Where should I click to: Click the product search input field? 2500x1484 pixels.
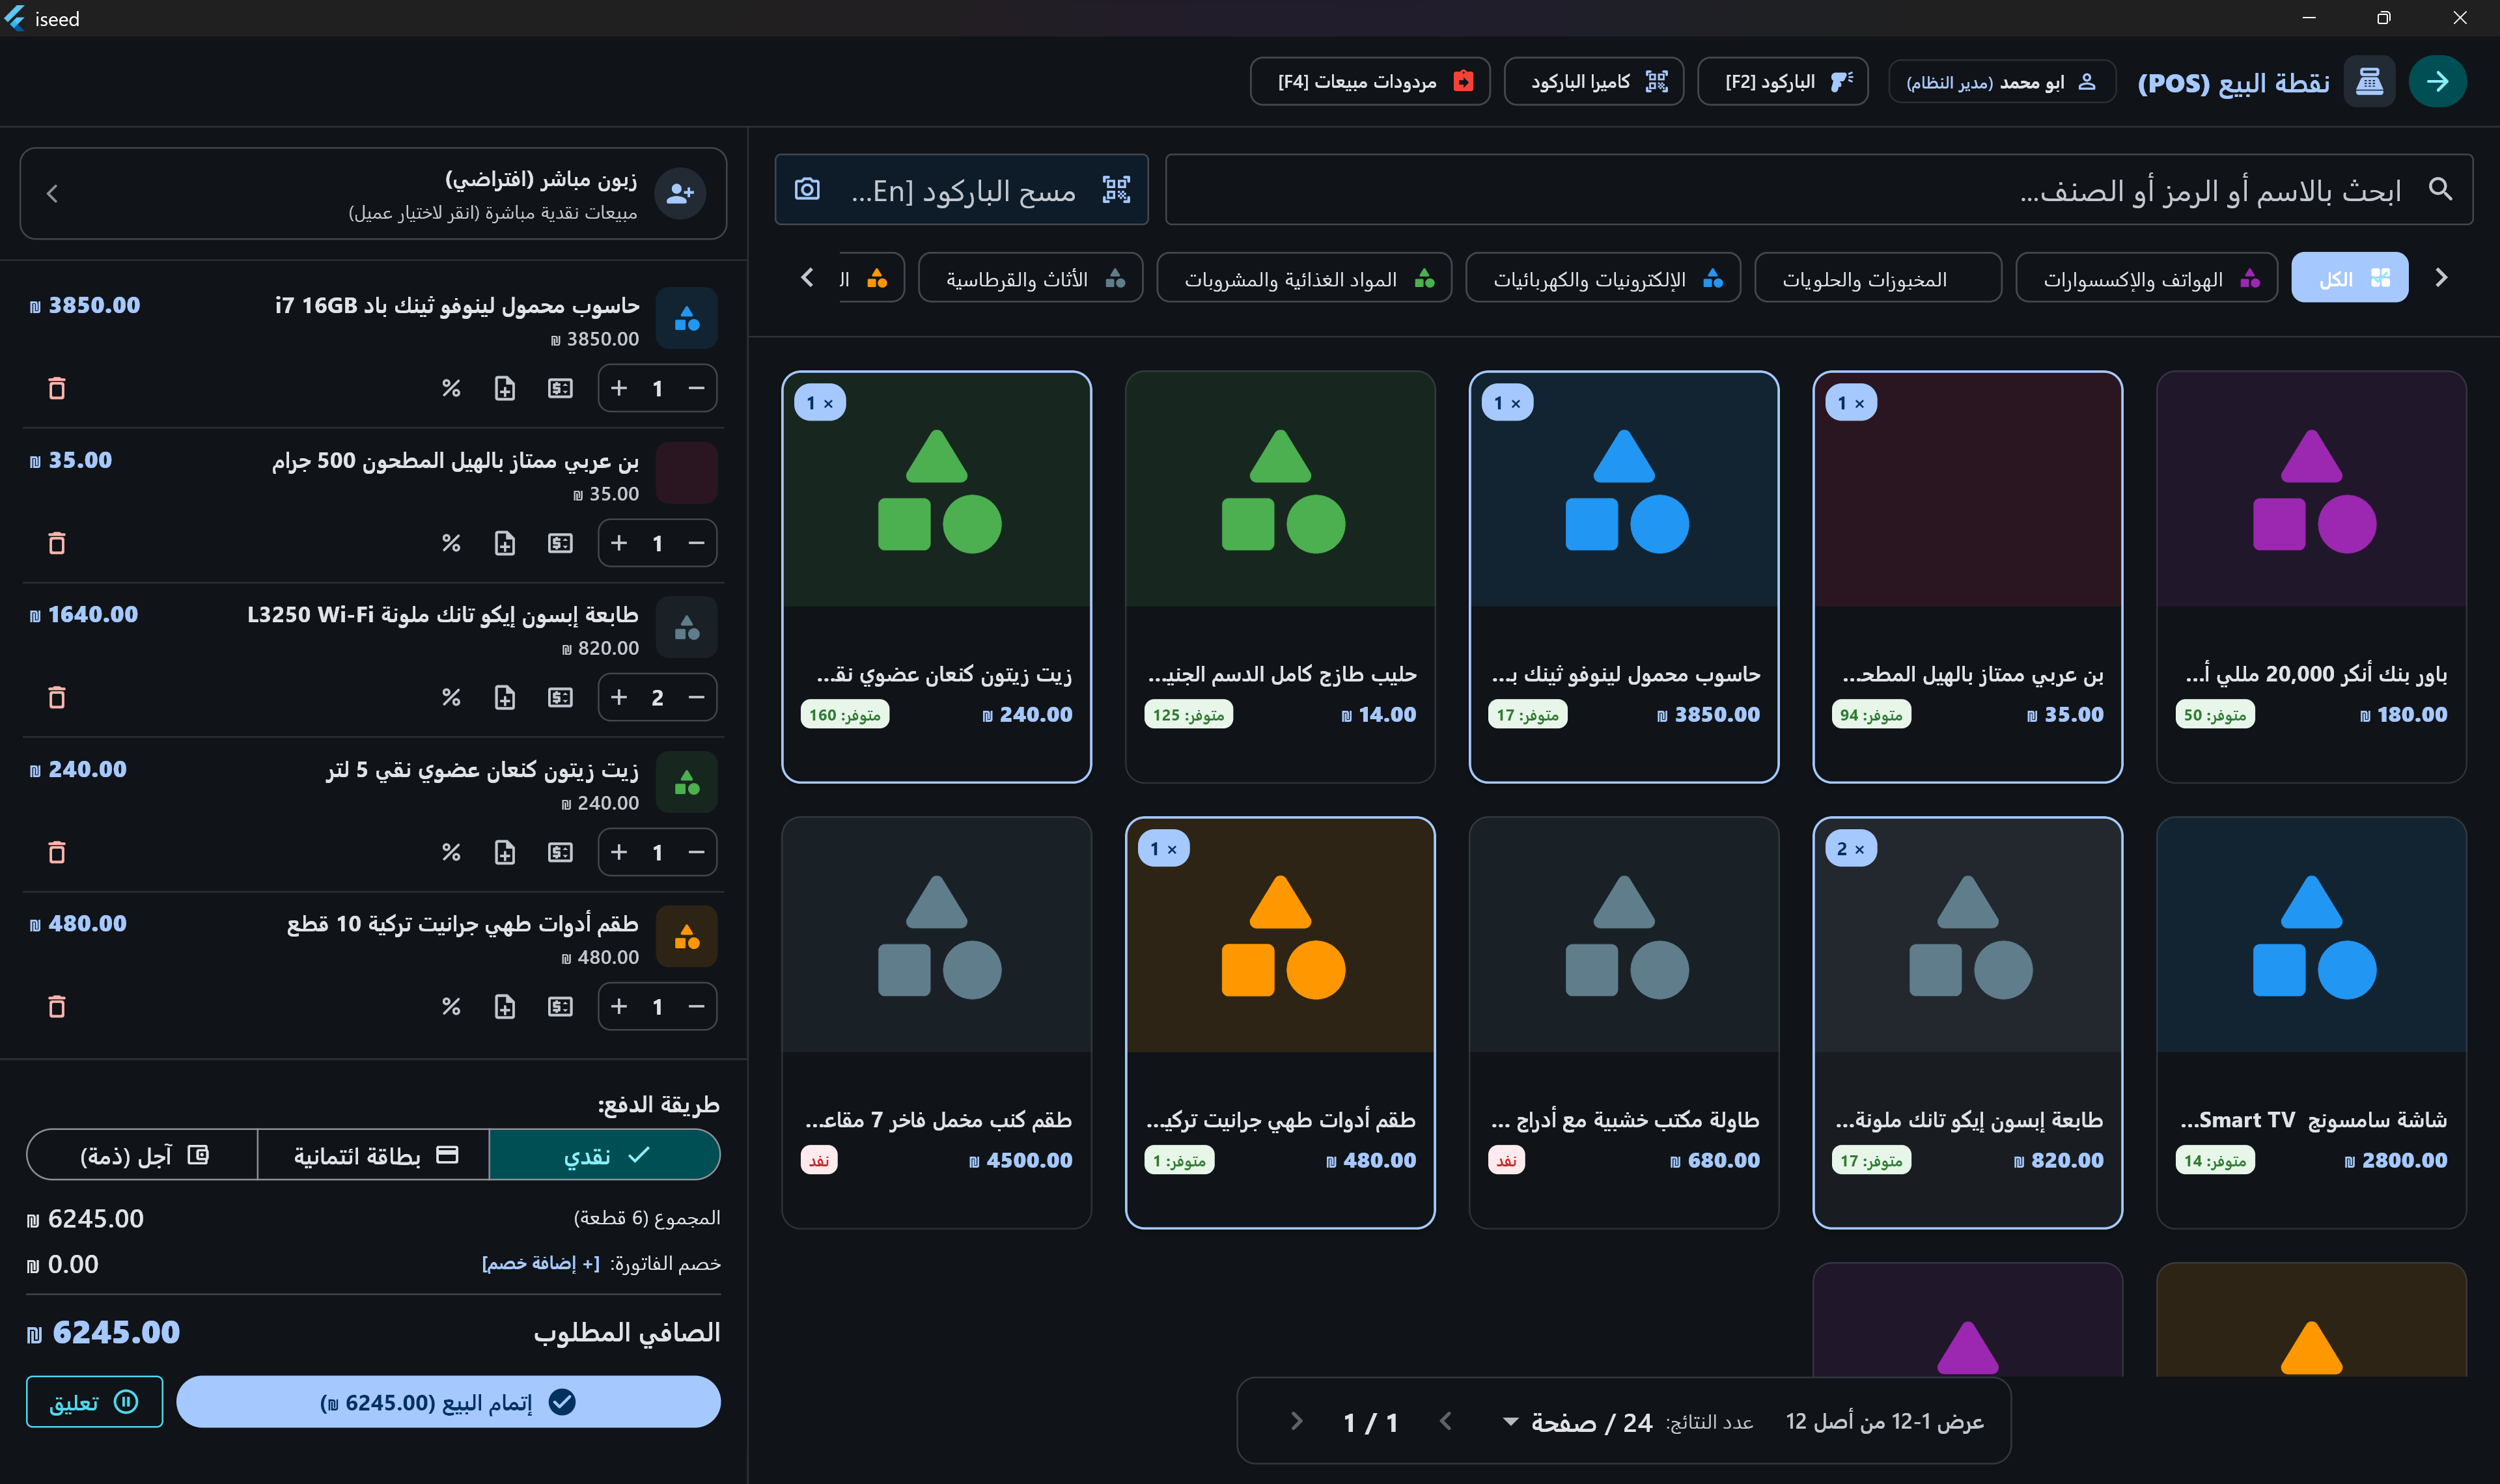pos(1819,189)
